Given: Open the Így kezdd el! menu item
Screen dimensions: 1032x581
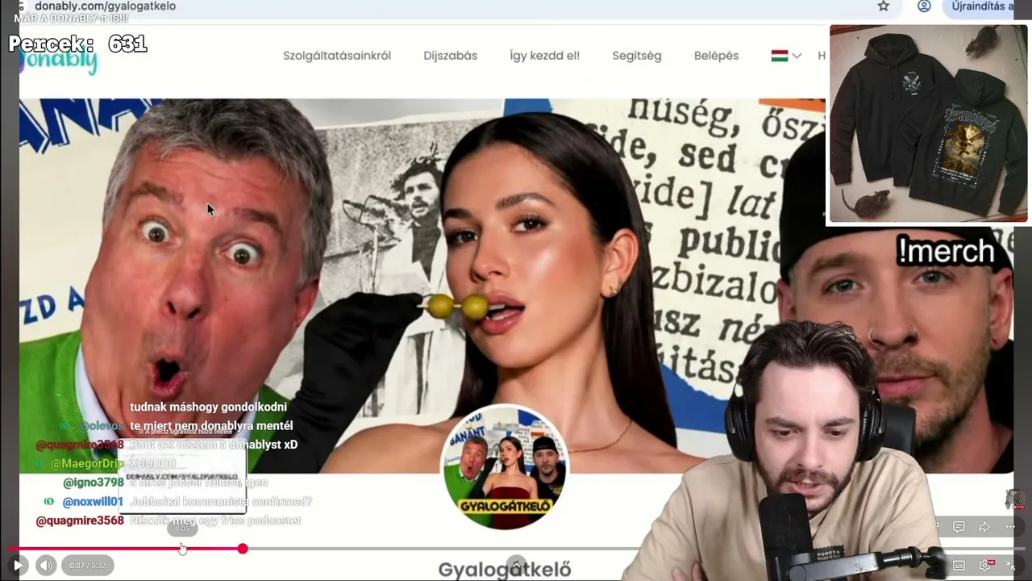Looking at the screenshot, I should (545, 56).
